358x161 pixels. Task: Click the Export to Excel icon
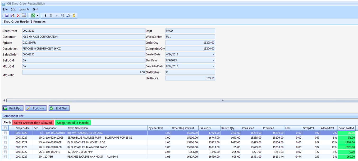[34, 16]
